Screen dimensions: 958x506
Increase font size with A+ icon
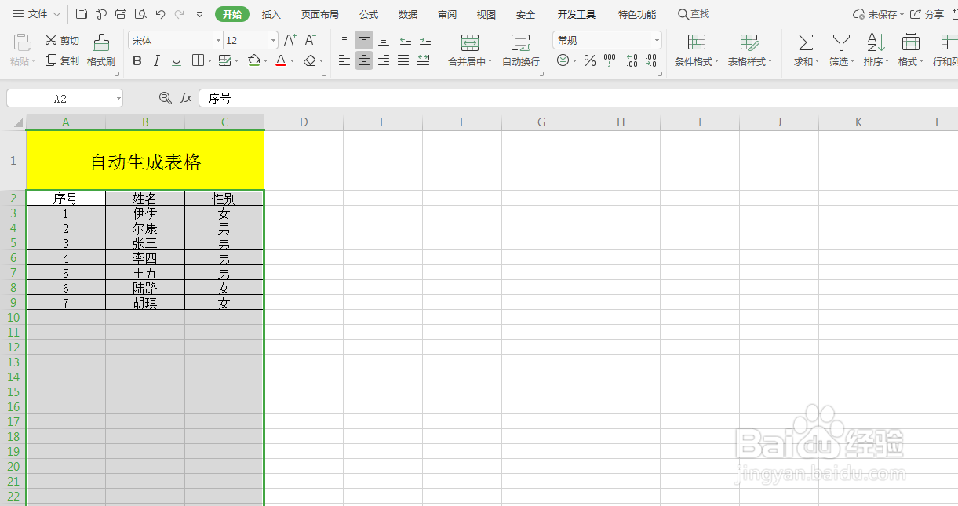tap(290, 40)
